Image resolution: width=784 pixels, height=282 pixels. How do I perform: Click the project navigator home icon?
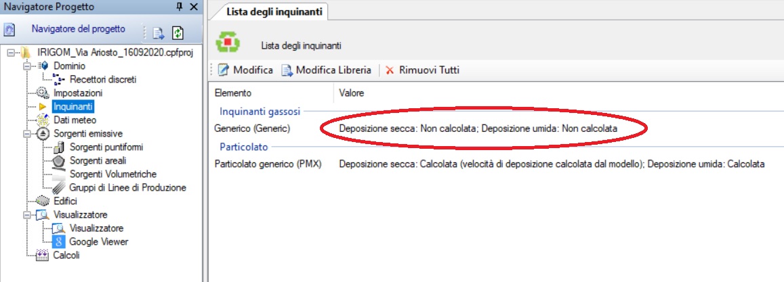[x=9, y=30]
